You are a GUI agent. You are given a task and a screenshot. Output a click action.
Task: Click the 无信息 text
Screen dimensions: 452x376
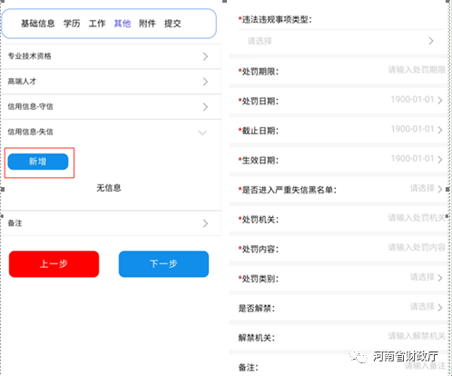pyautogui.click(x=109, y=188)
